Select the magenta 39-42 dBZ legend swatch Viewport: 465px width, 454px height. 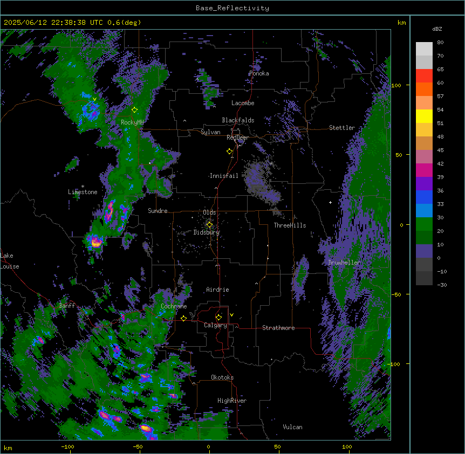(x=424, y=170)
